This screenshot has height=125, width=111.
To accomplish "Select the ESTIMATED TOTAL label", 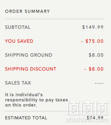I will pyautogui.click(x=26, y=118).
